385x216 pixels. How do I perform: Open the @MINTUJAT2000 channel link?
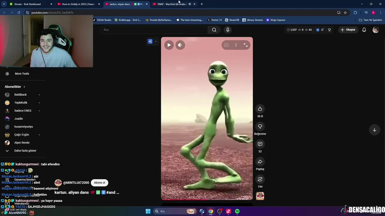(76, 183)
